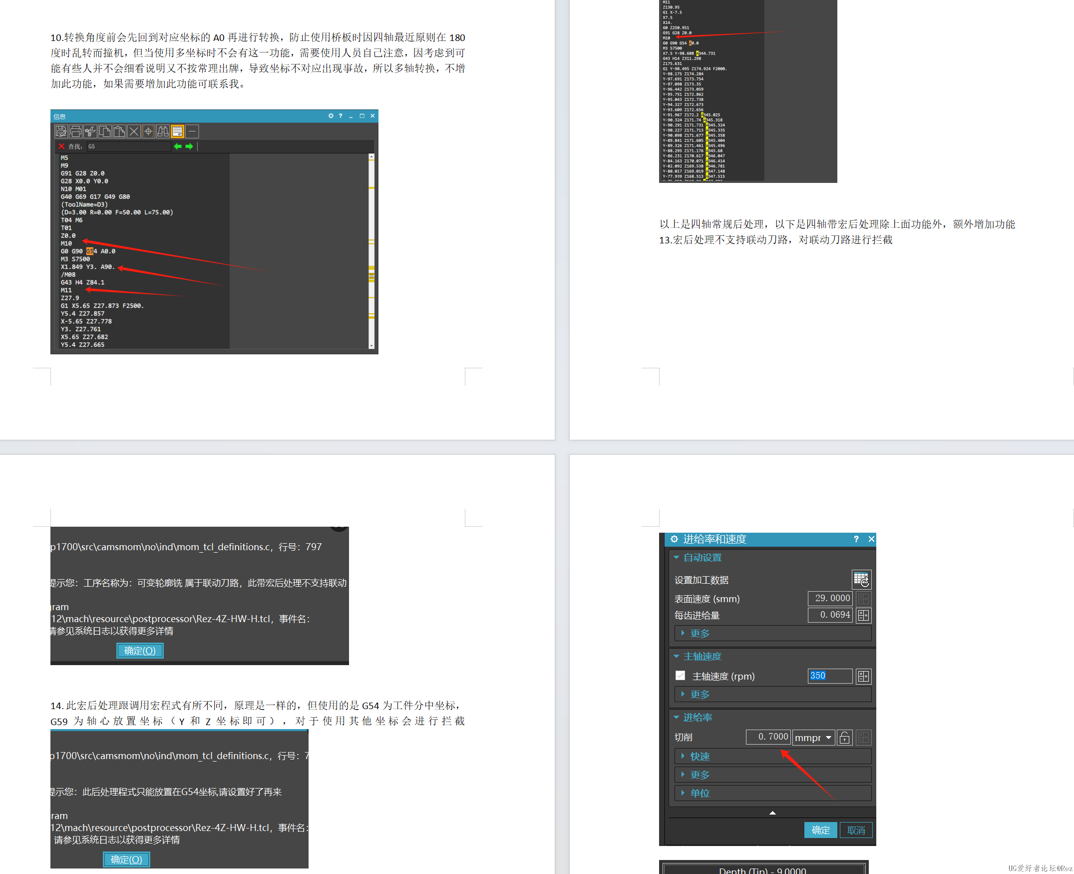Viewport: 1074px width, 874px height.
Task: Click the Copy icon in 信息 toolbar
Action: tap(105, 131)
